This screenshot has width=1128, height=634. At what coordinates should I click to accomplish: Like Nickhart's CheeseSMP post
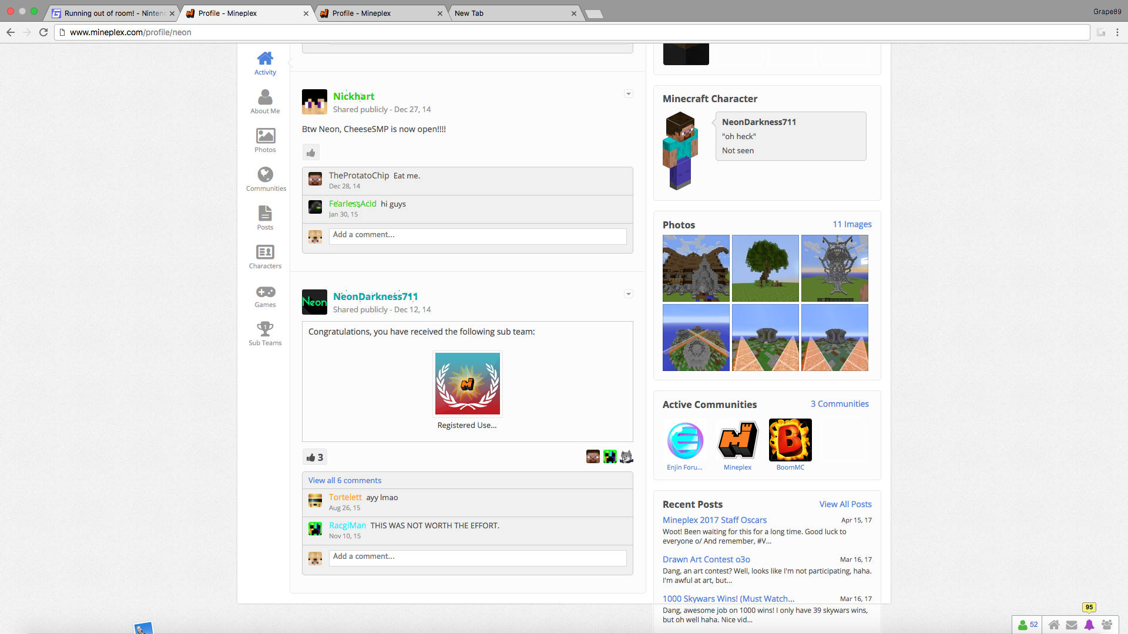click(x=311, y=153)
